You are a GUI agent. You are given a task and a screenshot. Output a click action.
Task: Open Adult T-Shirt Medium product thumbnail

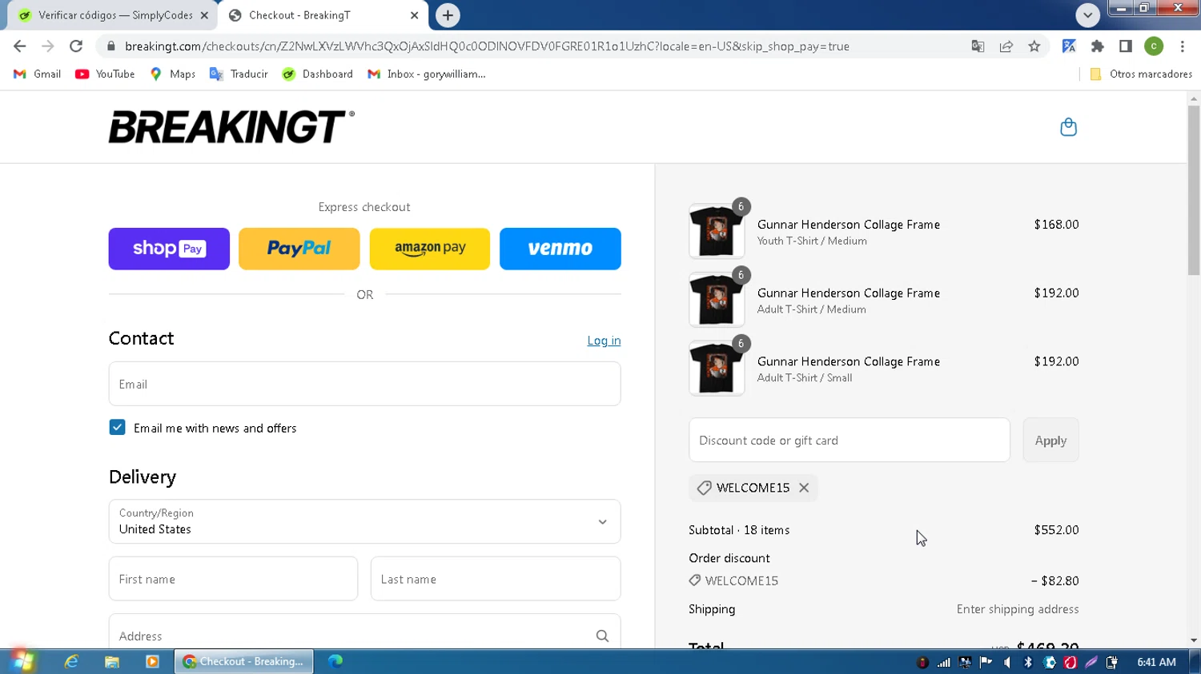click(717, 300)
